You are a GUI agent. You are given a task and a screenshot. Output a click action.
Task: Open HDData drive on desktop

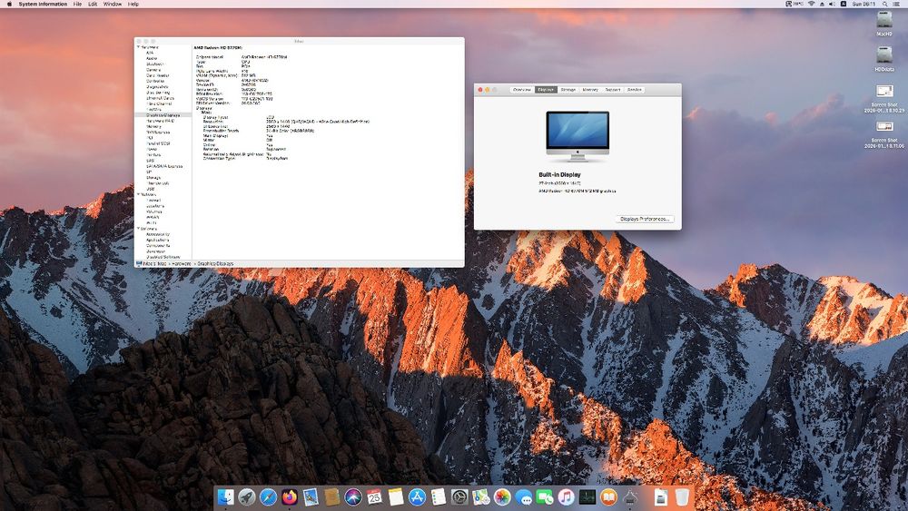click(x=884, y=55)
